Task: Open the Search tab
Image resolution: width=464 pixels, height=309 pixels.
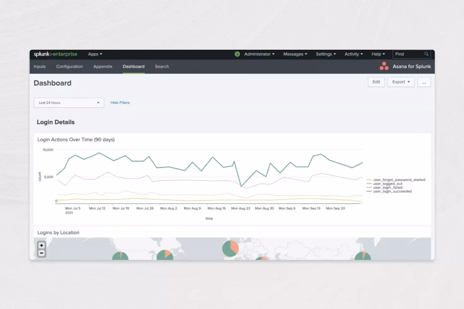Action: (162, 66)
